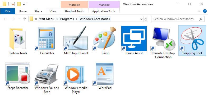This screenshot has height=96, width=208.
Task: Open recent locations dropdown arrow
Action: (19, 19)
